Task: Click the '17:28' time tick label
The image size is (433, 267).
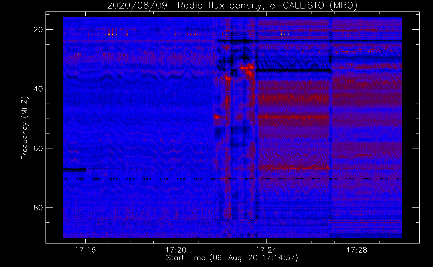Action: (x=357, y=250)
